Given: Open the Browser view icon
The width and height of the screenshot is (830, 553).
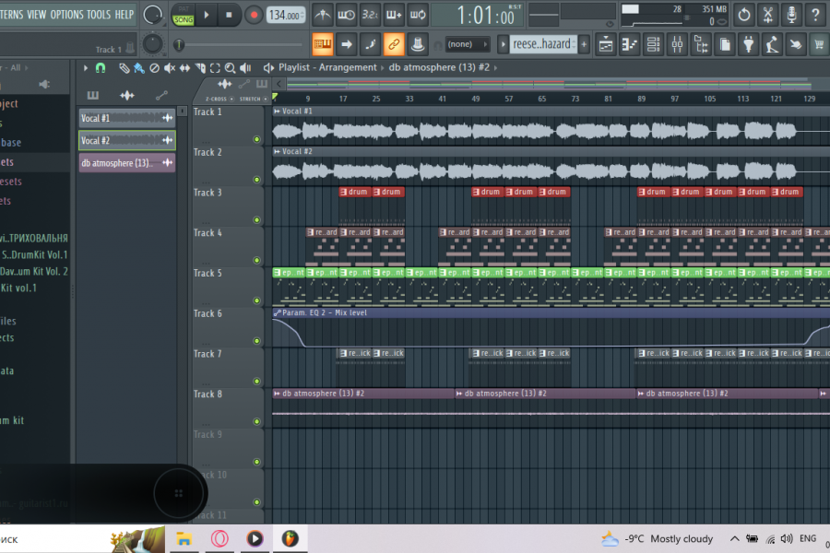Looking at the screenshot, I should [x=701, y=44].
